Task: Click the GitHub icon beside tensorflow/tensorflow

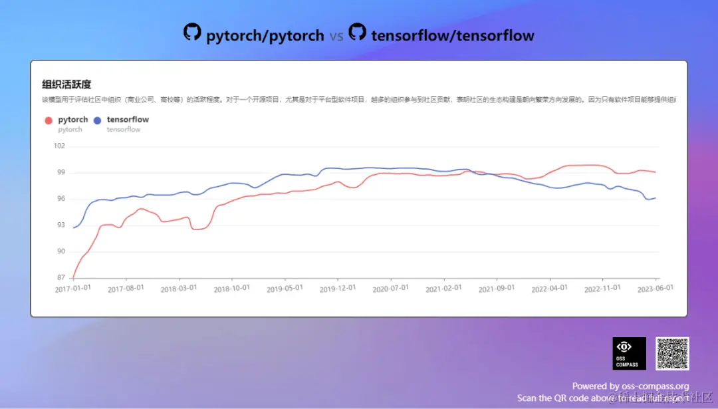Action: (x=357, y=32)
